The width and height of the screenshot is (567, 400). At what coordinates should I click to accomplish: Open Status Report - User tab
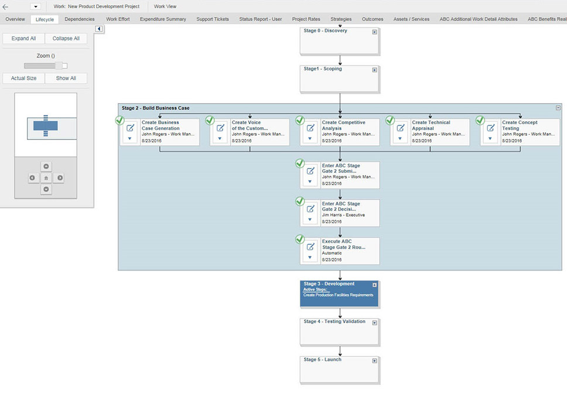pos(260,19)
